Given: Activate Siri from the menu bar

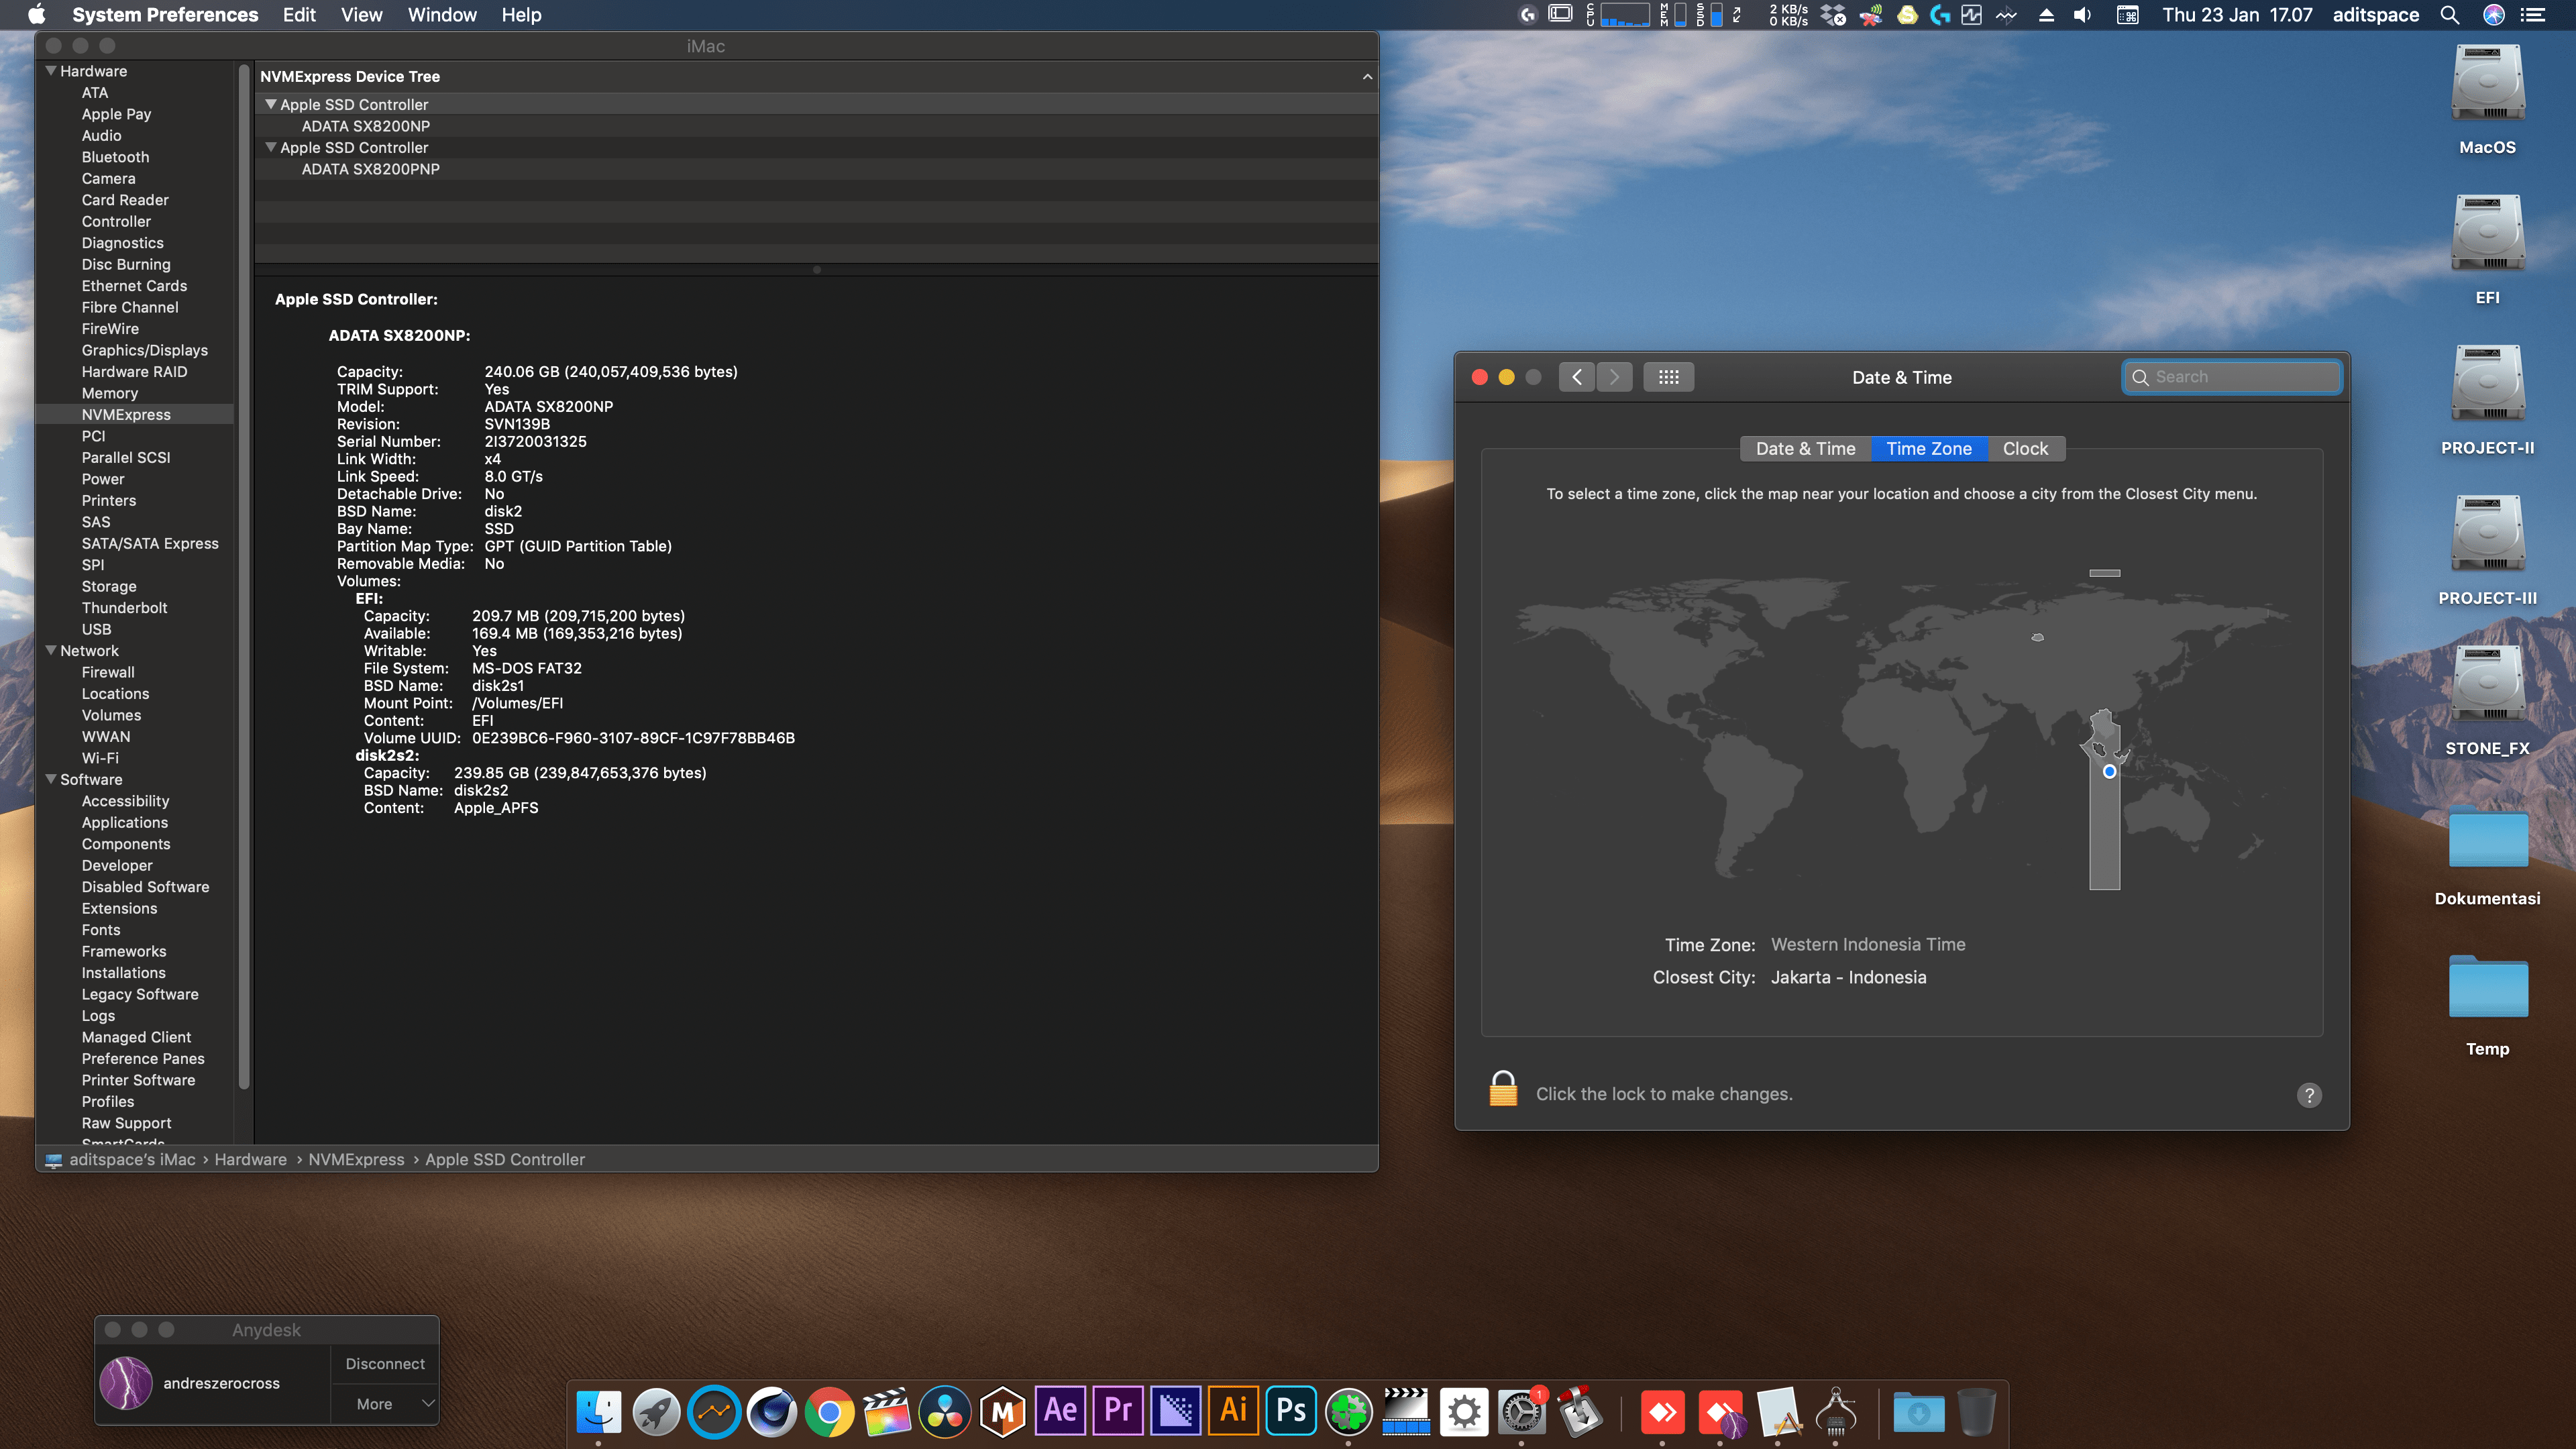Looking at the screenshot, I should (2494, 15).
